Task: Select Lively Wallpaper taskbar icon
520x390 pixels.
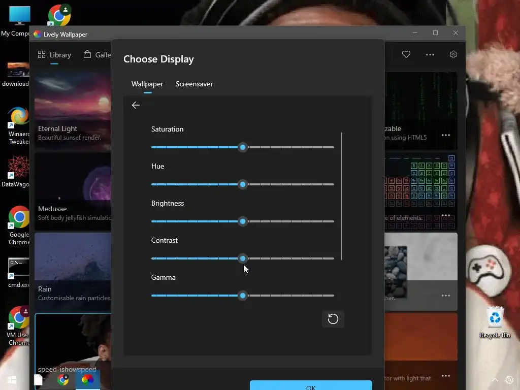Action: pos(87,380)
